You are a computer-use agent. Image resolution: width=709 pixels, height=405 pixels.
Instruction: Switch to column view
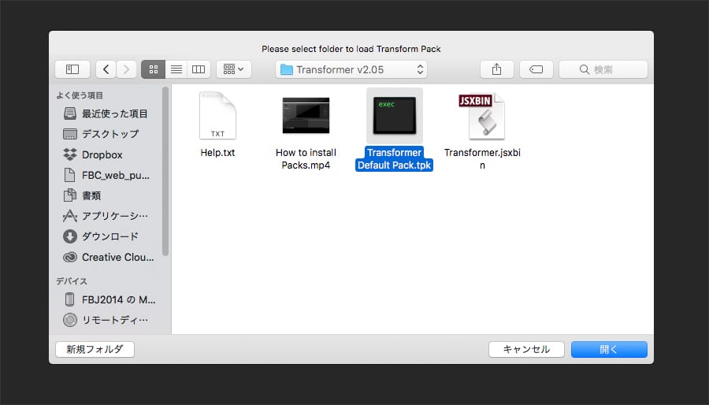click(x=199, y=69)
